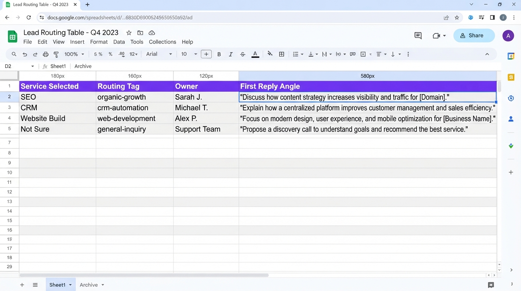Image resolution: width=521 pixels, height=291 pixels.
Task: Open the comment history panel
Action: point(418,36)
